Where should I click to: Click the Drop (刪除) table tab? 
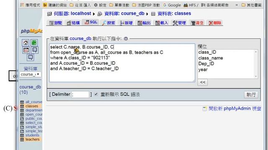pos(215,23)
